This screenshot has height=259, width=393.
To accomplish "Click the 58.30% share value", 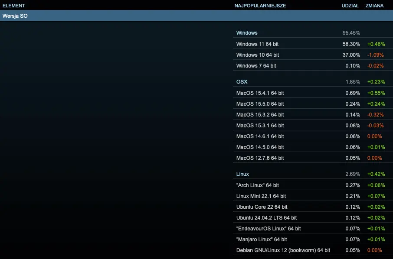I will point(351,44).
